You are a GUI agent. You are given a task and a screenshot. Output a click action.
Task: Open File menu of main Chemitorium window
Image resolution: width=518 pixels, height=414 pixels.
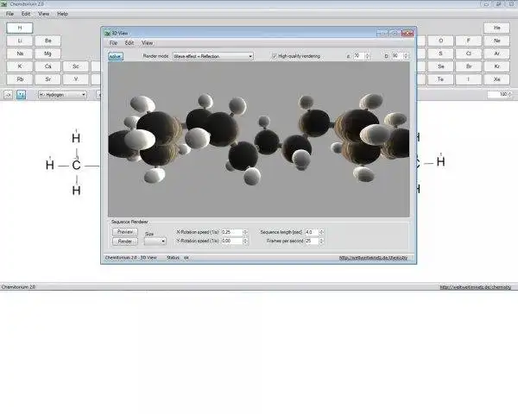coord(9,14)
